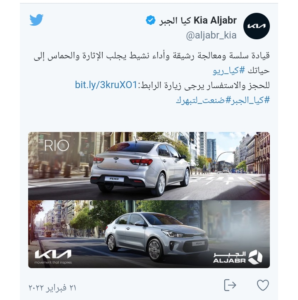Click the Kia movement that inspires logo
This screenshot has height=300, width=298.
53,257
